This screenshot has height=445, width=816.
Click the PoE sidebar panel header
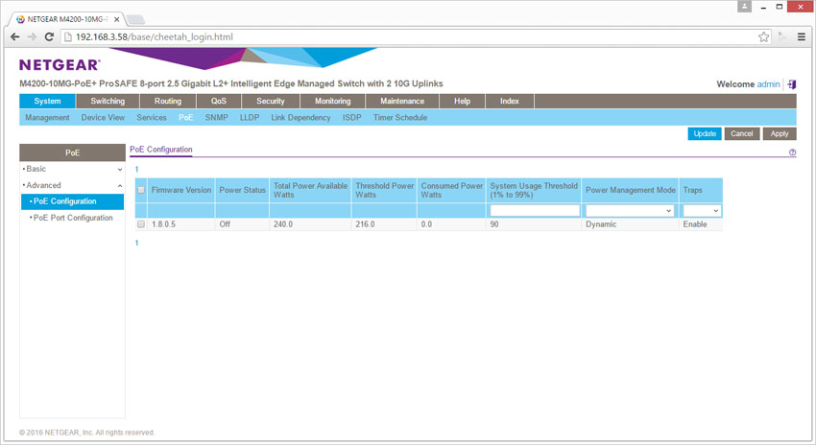(x=72, y=152)
